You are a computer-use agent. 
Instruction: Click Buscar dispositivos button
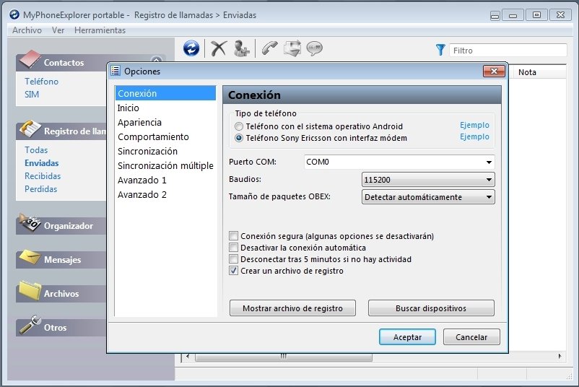[x=431, y=308]
